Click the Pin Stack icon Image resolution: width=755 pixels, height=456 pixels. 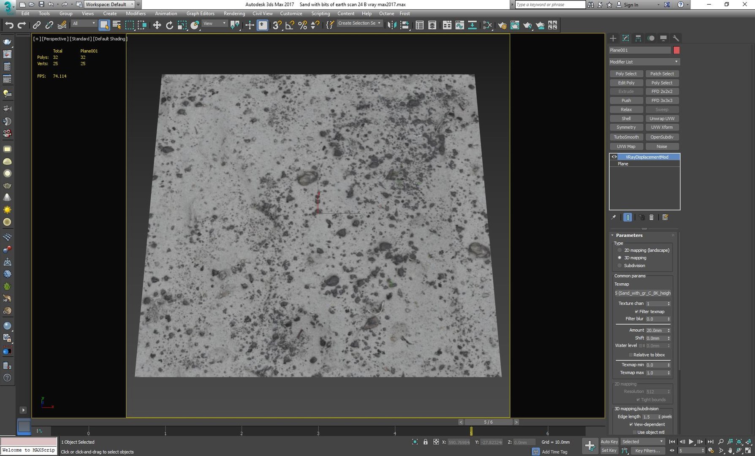point(614,217)
